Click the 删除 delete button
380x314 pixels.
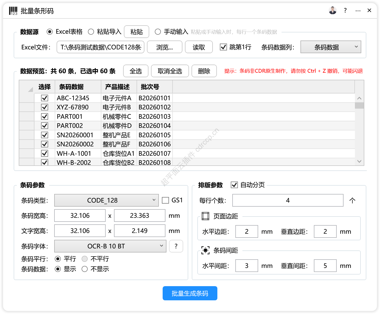coord(204,71)
